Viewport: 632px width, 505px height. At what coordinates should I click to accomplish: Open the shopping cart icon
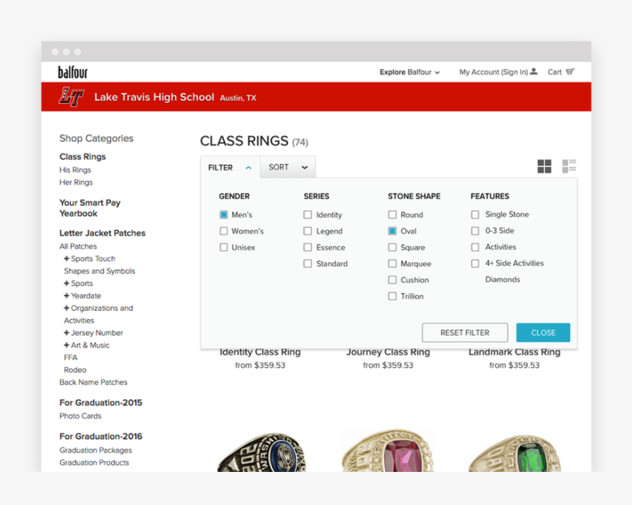[570, 72]
